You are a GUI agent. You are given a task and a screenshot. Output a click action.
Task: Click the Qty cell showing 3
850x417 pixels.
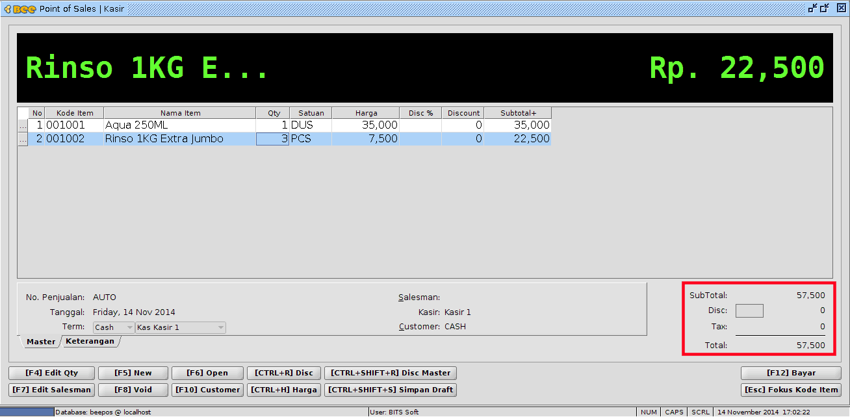[x=272, y=139]
